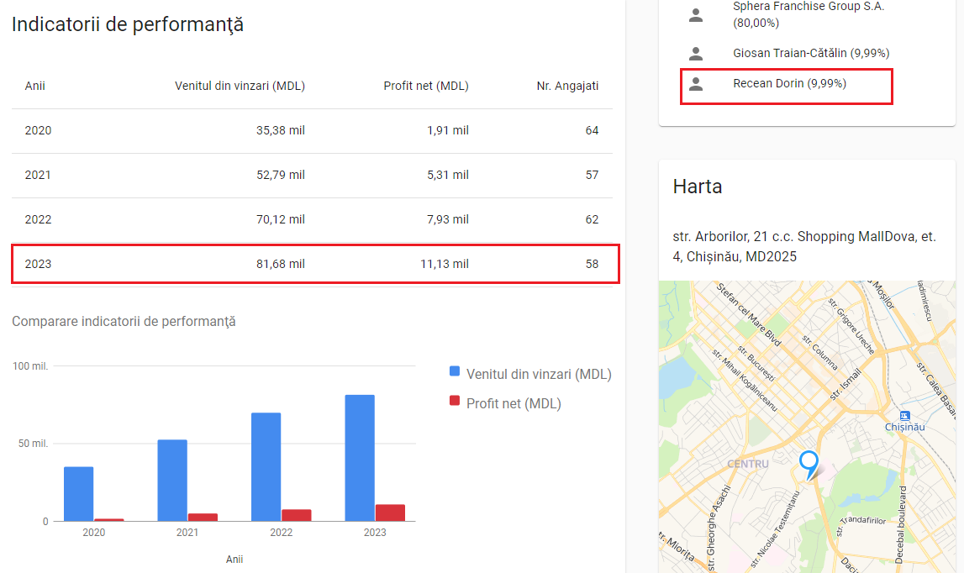Click the red 2022 profit bar in chart

pos(296,515)
